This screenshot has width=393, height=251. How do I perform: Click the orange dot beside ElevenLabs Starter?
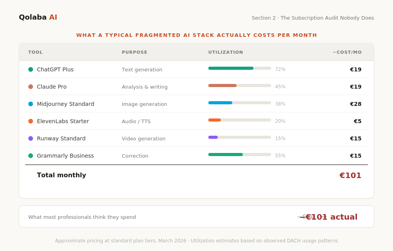tap(31, 121)
